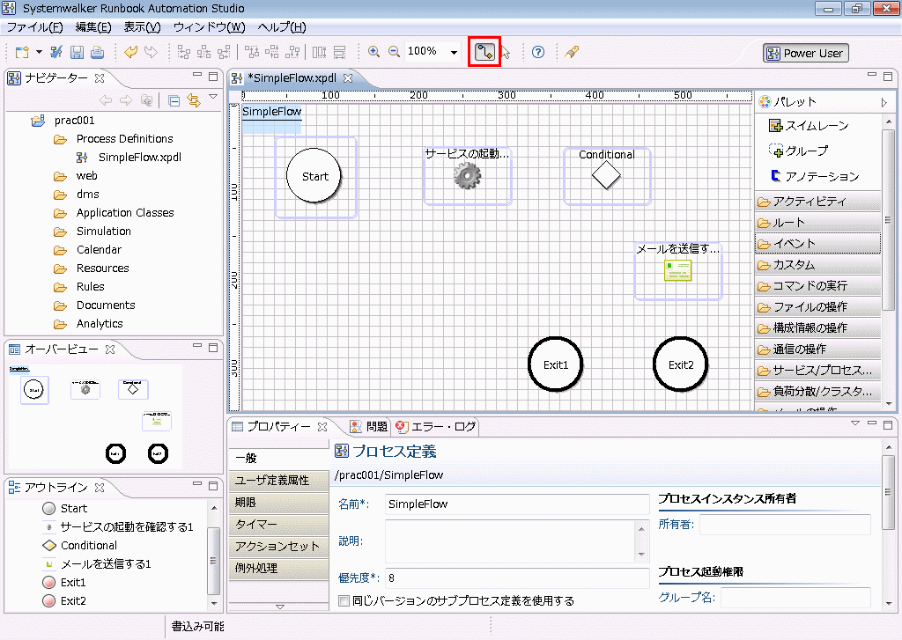Click the 優先度 input field
This screenshot has width=902, height=640.
517,577
